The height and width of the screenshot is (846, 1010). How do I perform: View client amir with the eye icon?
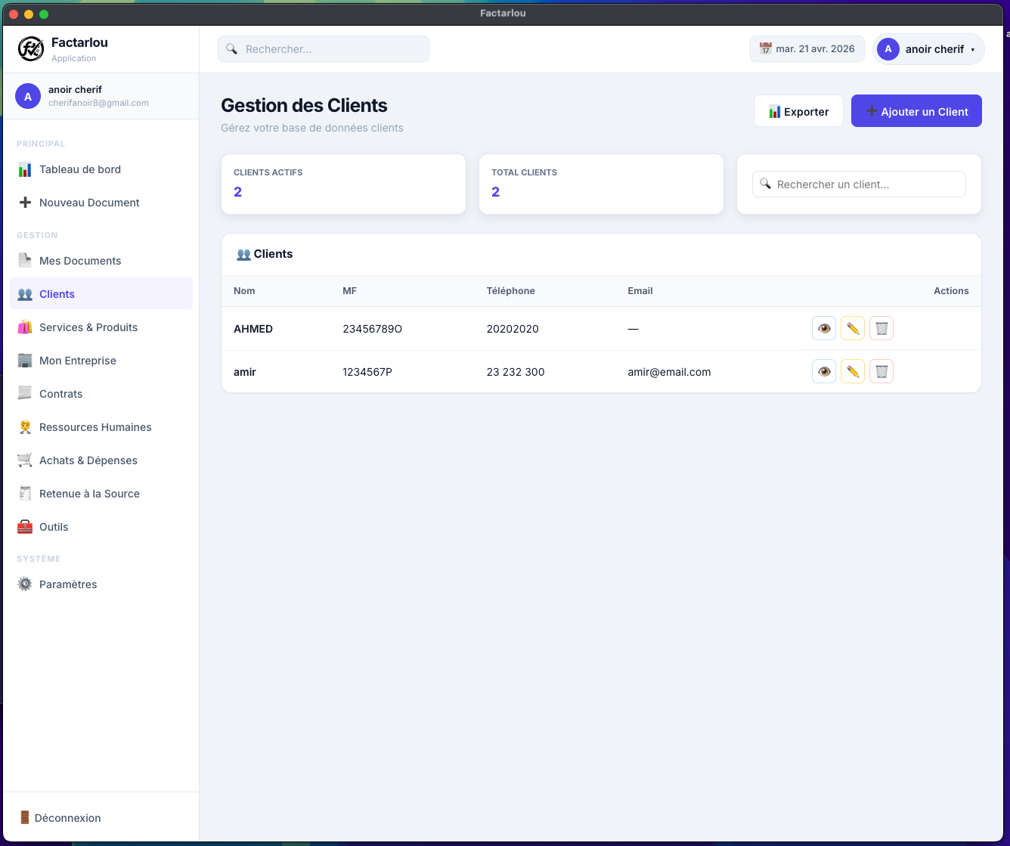click(823, 371)
